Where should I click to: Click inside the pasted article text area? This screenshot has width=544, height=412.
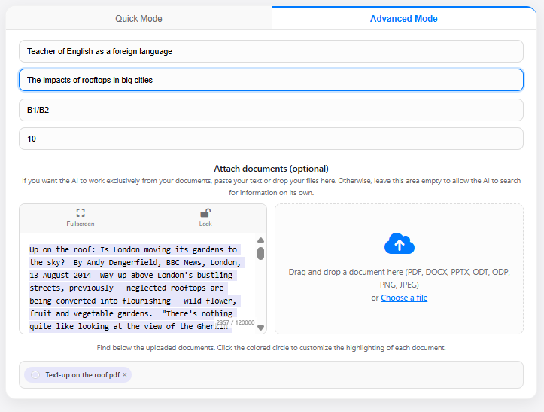tap(135, 286)
